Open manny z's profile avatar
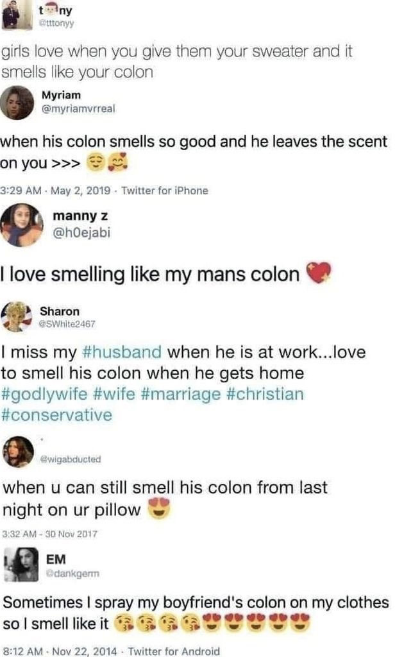Viewport: 404px width, 657px height. [21, 225]
